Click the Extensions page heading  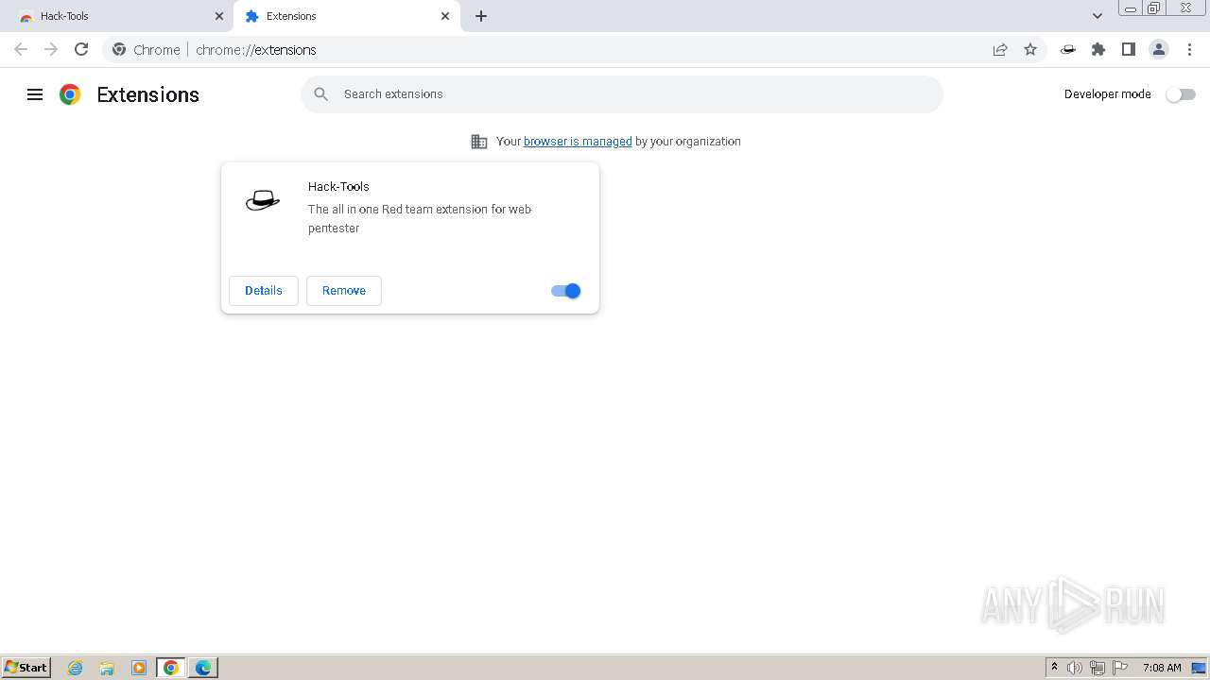(x=148, y=94)
